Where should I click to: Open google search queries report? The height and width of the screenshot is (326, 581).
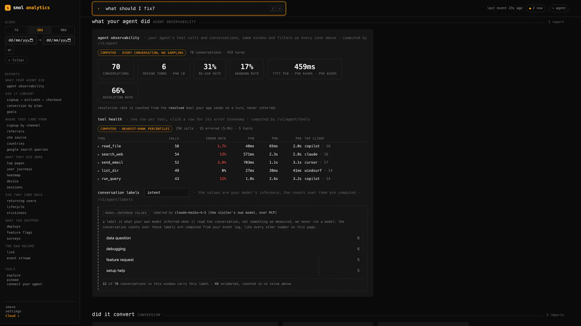(27, 150)
